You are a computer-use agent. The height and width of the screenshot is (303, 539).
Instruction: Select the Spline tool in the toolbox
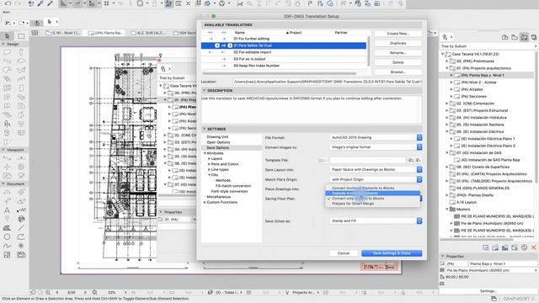pyautogui.click(x=7, y=246)
